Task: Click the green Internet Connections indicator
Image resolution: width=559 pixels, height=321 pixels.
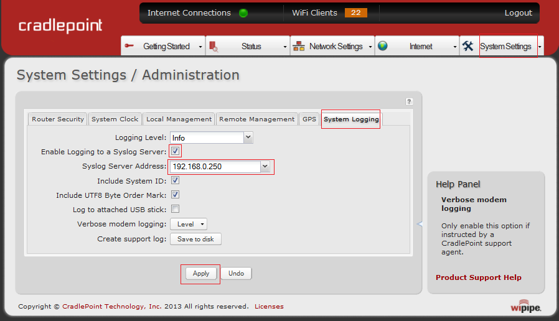Action: tap(243, 13)
